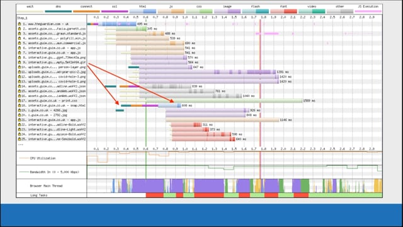Click the lock icon beside covid-hole-3.png
The height and width of the screenshot is (227, 403).
20,77
